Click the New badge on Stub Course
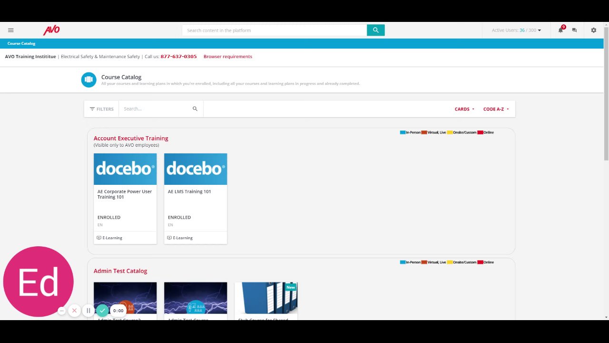The height and width of the screenshot is (343, 609). 291,287
